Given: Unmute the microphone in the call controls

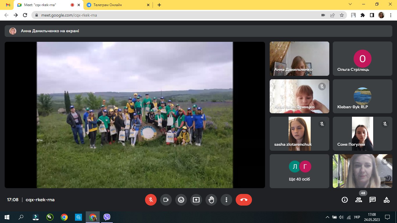Looking at the screenshot, I should 151,200.
